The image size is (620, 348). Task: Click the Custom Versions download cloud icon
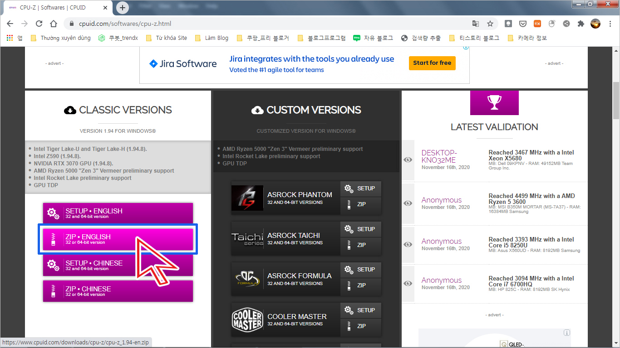257,110
